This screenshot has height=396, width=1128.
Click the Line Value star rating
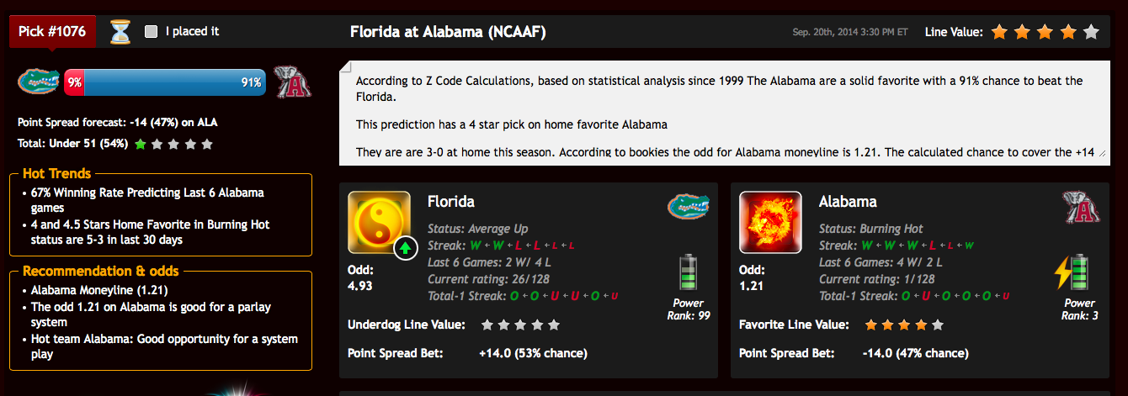[x=1046, y=32]
